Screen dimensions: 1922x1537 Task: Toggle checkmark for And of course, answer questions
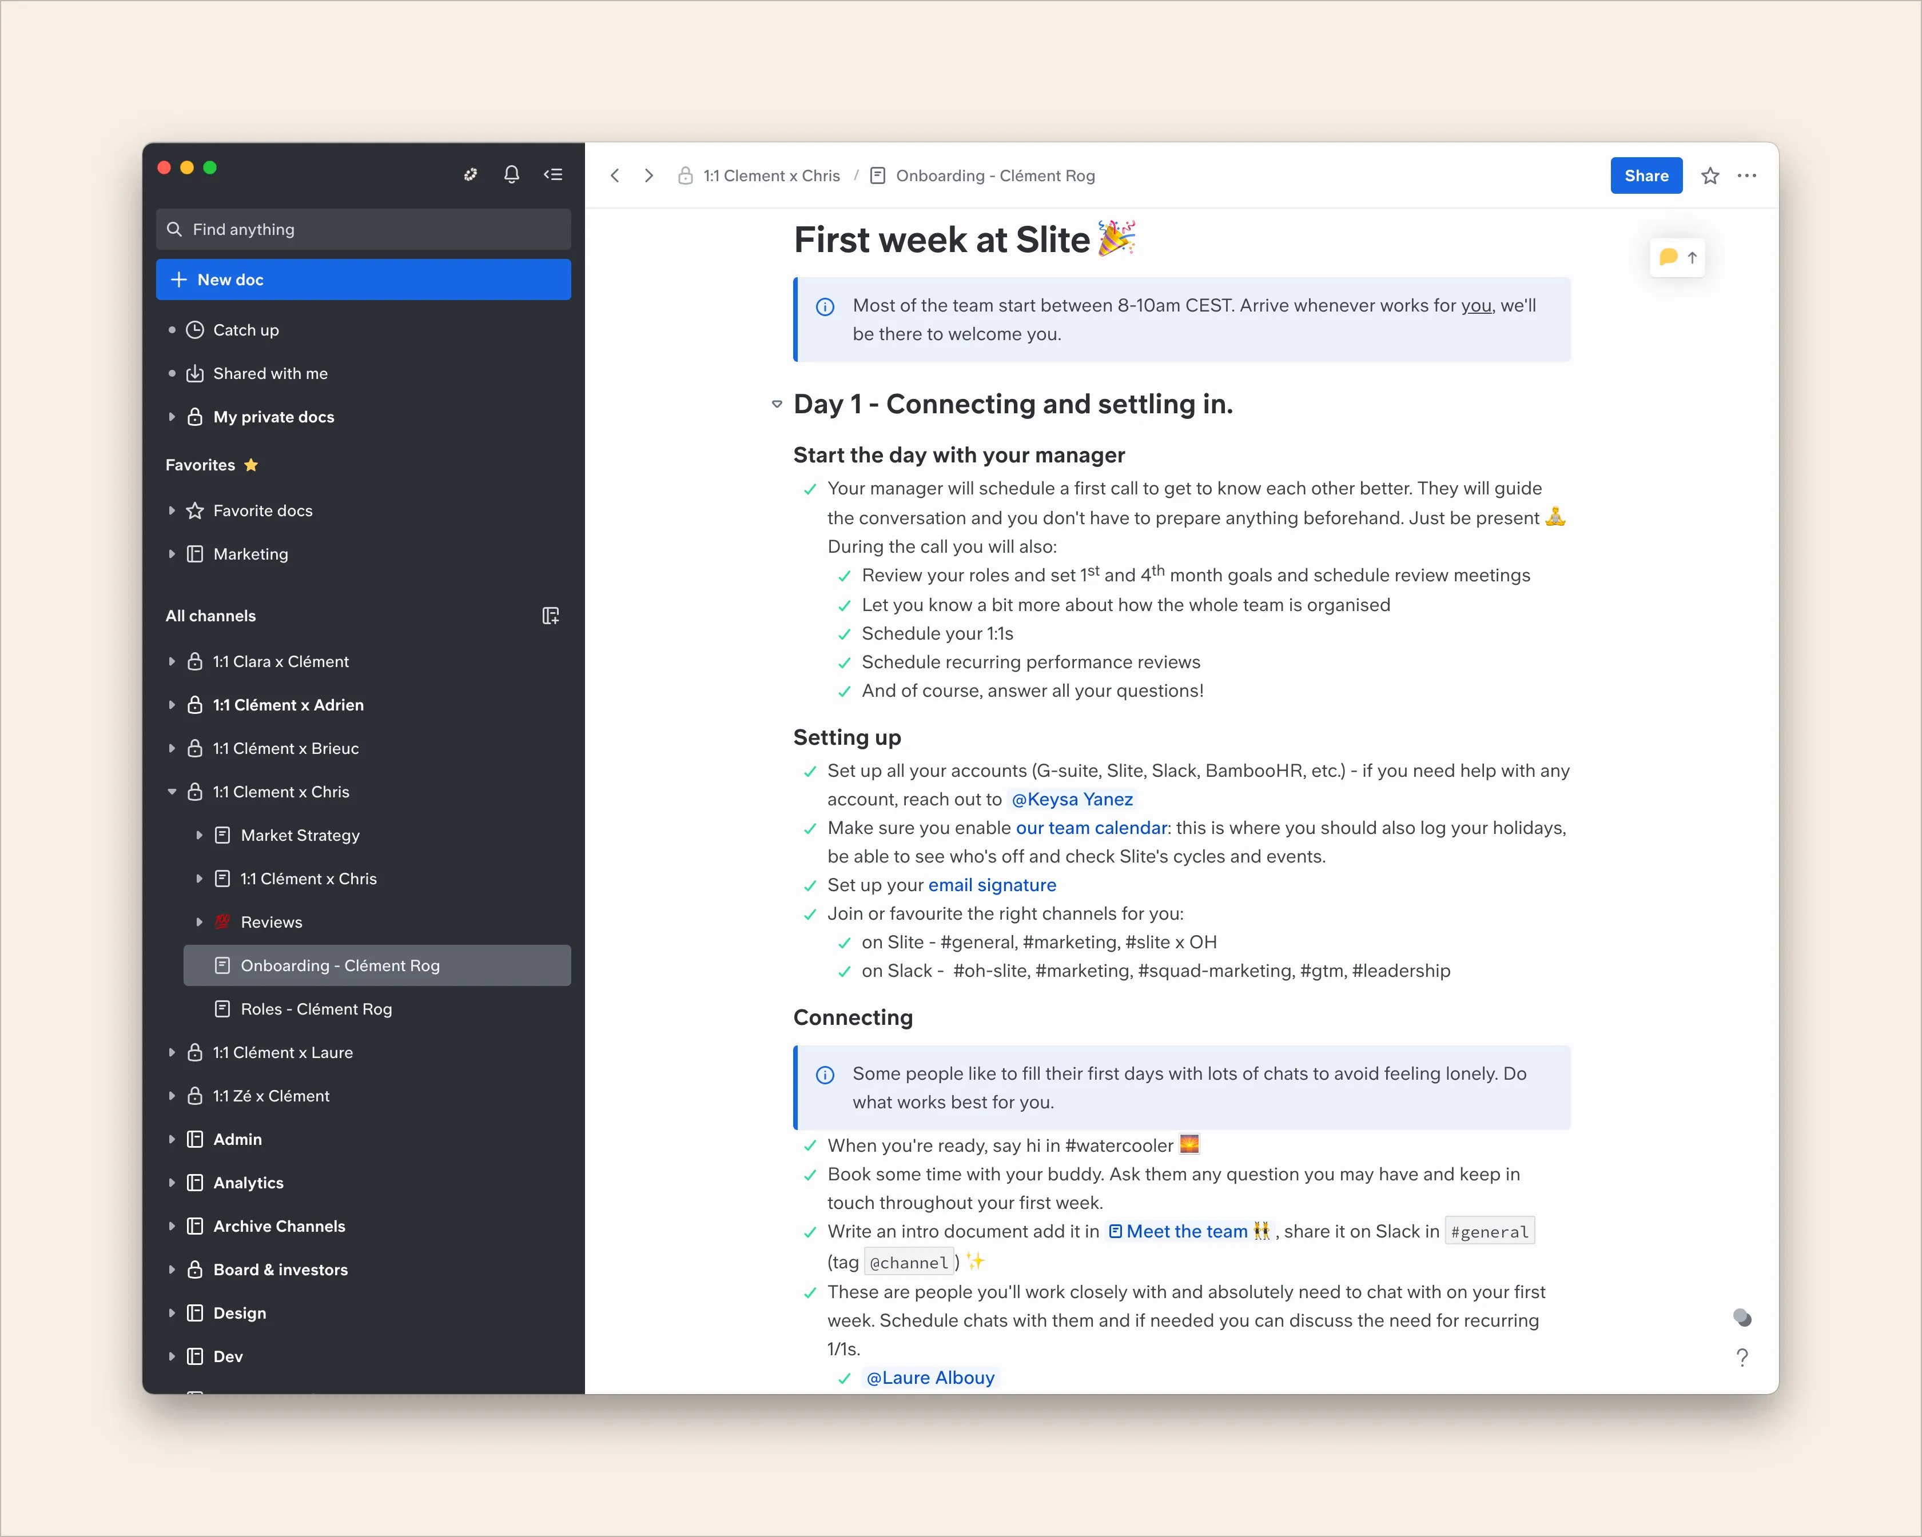(844, 692)
